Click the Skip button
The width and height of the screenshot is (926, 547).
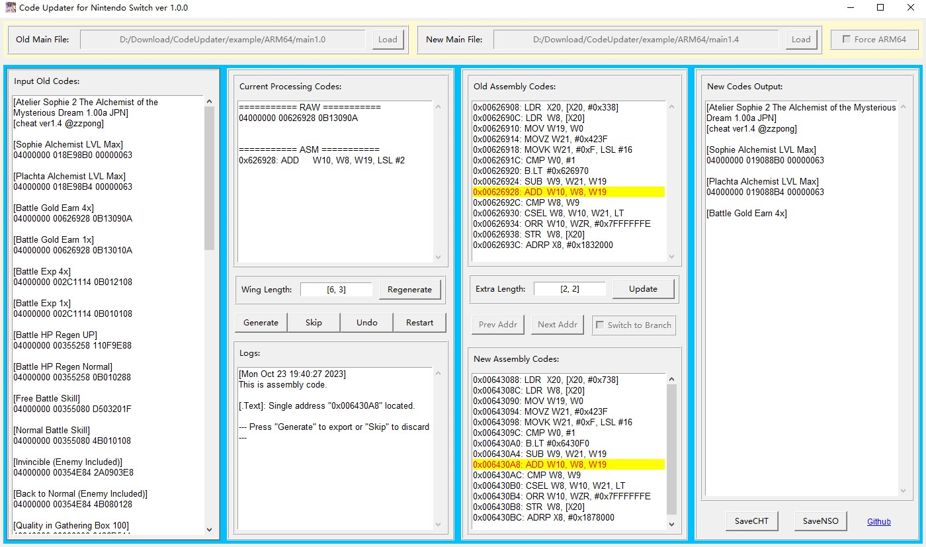[x=314, y=322]
